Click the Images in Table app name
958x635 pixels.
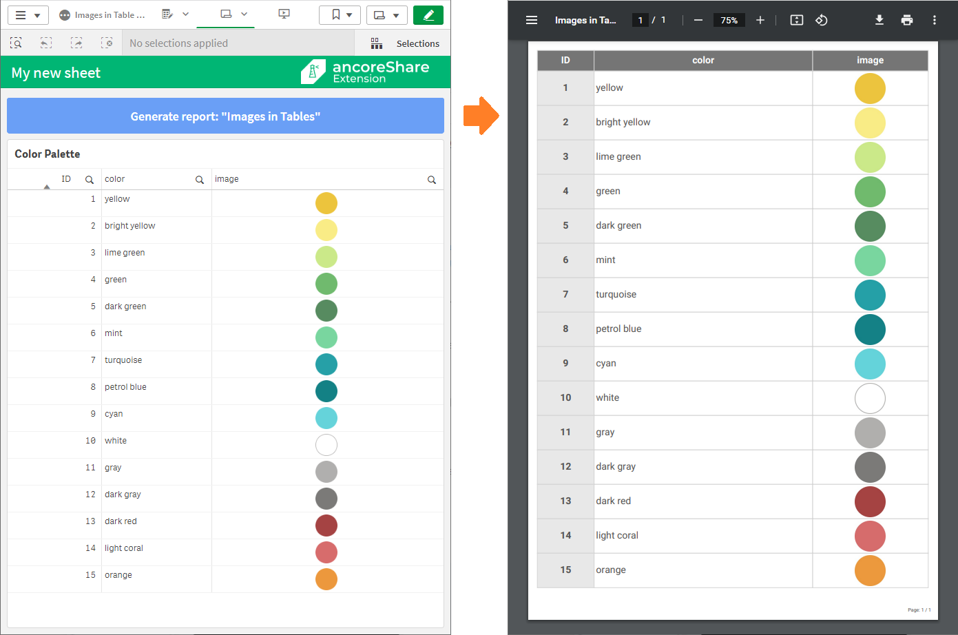pyautogui.click(x=110, y=15)
